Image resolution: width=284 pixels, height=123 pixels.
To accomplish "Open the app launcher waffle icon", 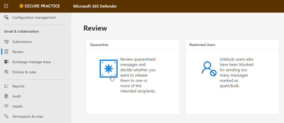I will (6, 6).
